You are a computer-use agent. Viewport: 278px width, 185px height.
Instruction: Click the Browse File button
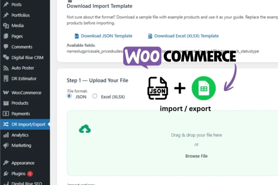[196, 156]
